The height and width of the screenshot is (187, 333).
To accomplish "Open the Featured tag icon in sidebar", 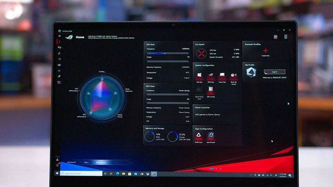I will 59,76.
